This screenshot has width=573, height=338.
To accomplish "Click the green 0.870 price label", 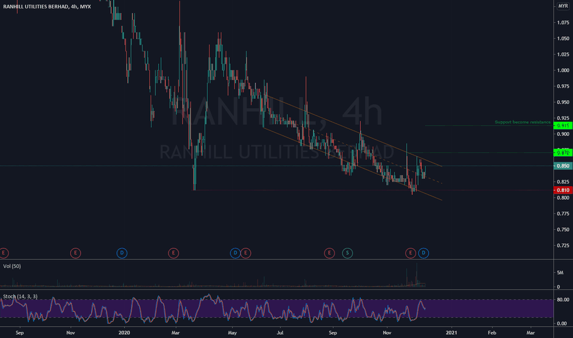I will point(563,153).
